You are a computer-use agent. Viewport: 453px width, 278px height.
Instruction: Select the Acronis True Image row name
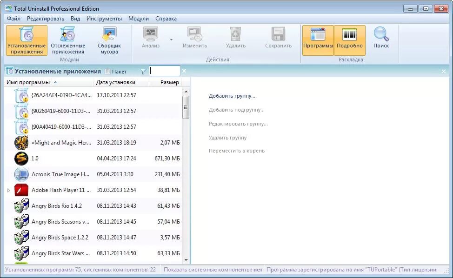[x=60, y=174]
